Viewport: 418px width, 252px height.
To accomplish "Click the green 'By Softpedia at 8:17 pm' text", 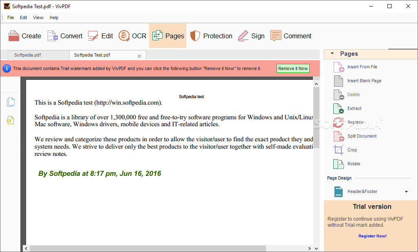I will click(x=99, y=173).
